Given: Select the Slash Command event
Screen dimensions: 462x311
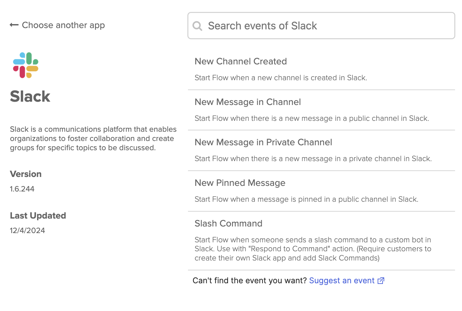Looking at the screenshot, I should (228, 223).
